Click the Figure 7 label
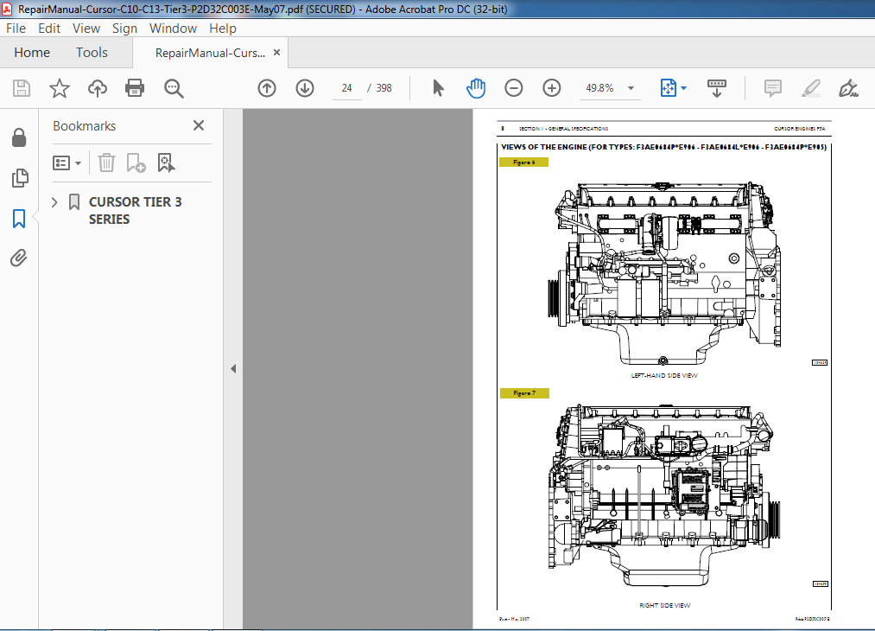The width and height of the screenshot is (875, 631). [x=524, y=393]
